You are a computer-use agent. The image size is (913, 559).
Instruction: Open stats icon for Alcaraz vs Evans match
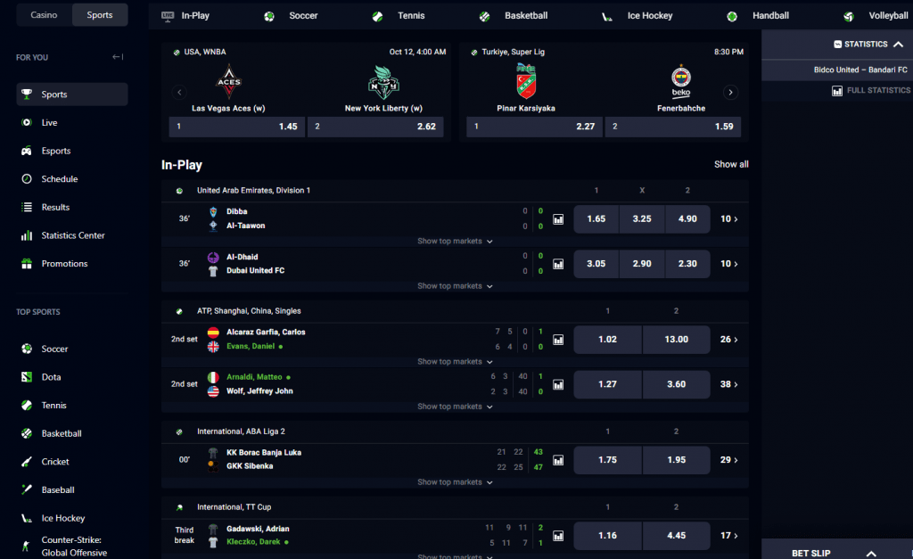click(558, 340)
